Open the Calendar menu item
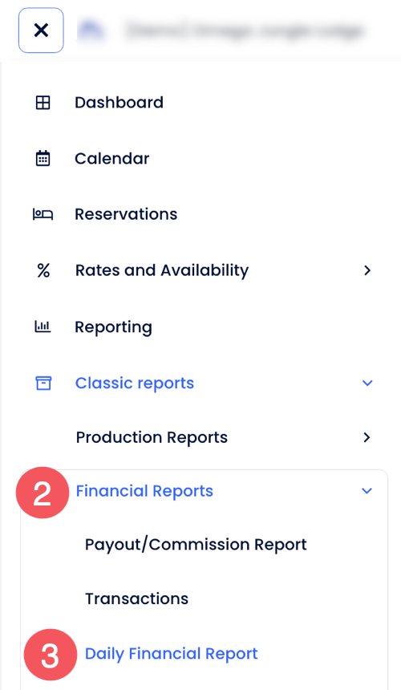This screenshot has width=401, height=690. (112, 158)
